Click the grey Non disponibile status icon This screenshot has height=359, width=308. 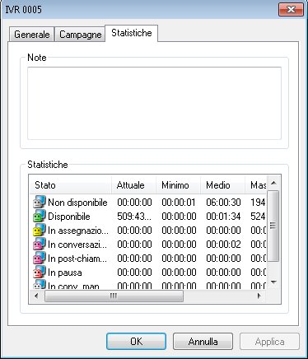click(x=40, y=202)
